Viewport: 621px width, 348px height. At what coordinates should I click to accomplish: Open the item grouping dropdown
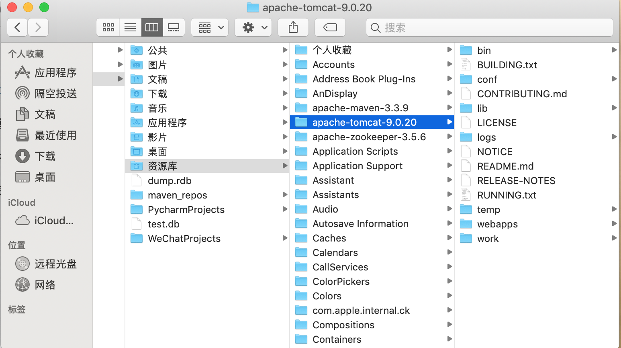[x=209, y=27]
